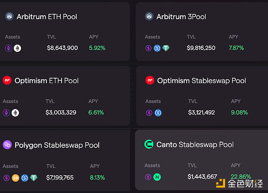Click the green Tether icon in Arbitrum 3Pool
Image resolution: width=268 pixels, height=193 pixels.
point(166,48)
